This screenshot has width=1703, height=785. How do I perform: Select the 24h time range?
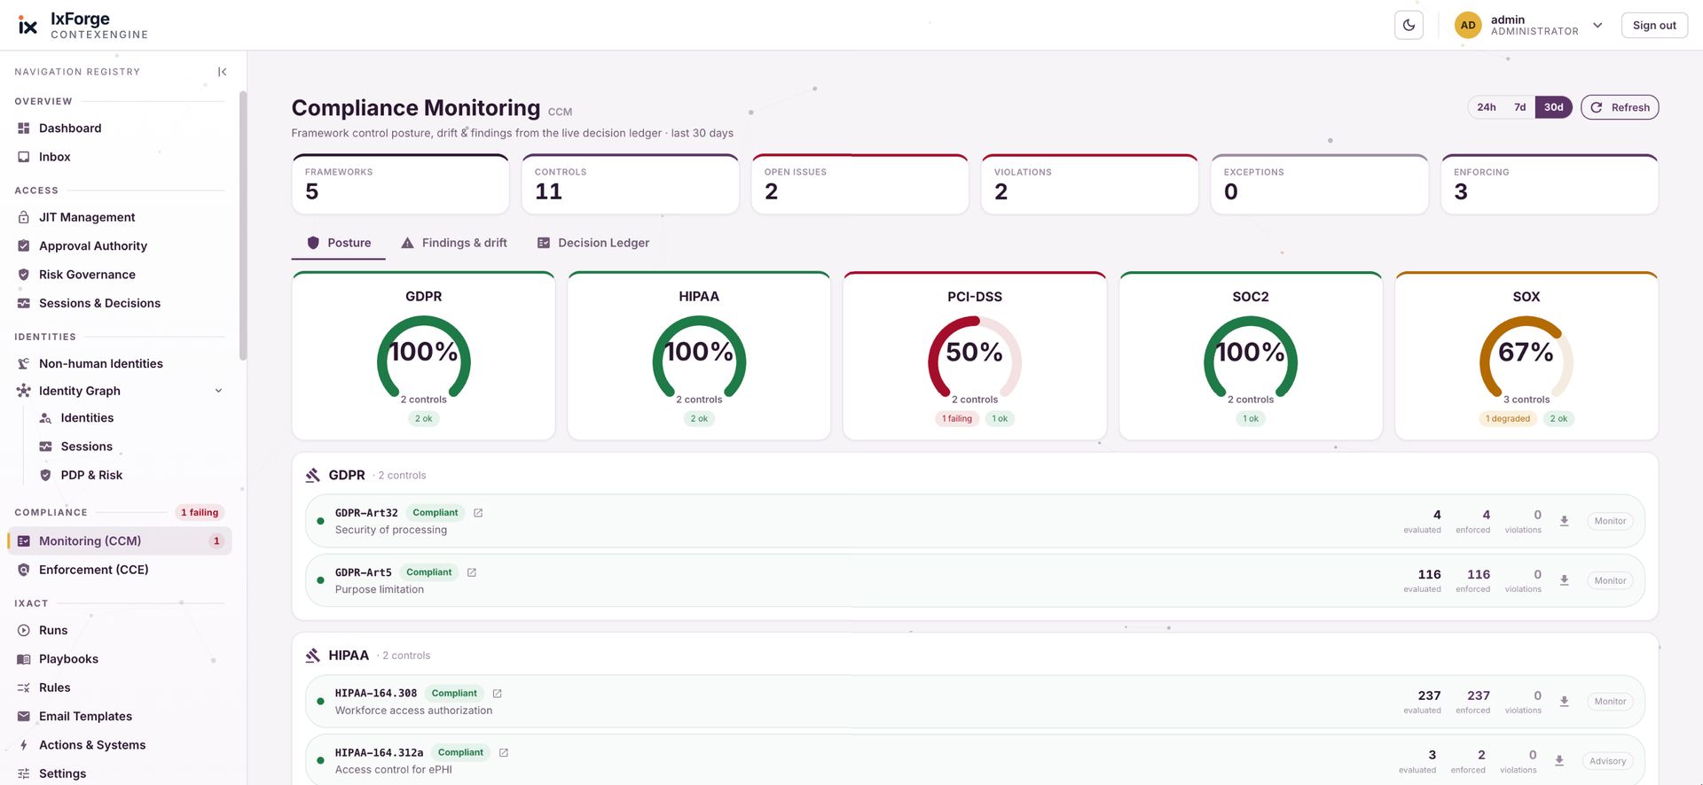pos(1487,107)
